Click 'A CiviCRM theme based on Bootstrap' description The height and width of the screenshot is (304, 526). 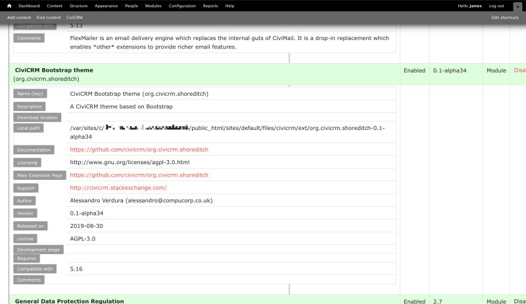[x=121, y=106]
